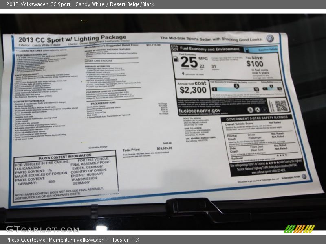Click the marker labeled 5 on the smog rating bar
Viewport: 326px width, 244px height.
pyautogui.click(x=271, y=86)
